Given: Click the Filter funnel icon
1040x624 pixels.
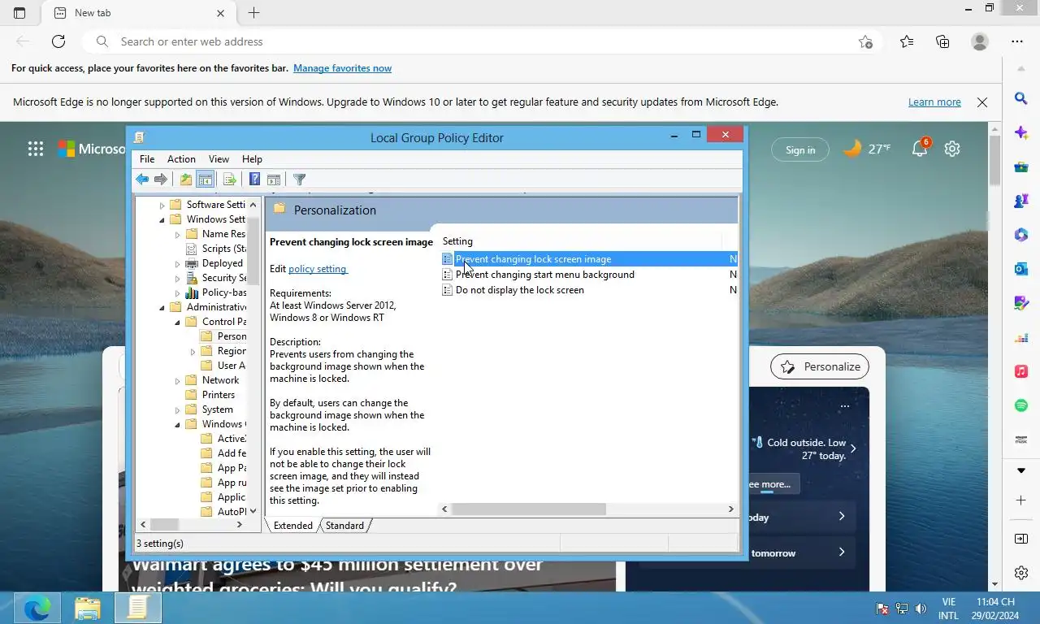Looking at the screenshot, I should pyautogui.click(x=299, y=180).
